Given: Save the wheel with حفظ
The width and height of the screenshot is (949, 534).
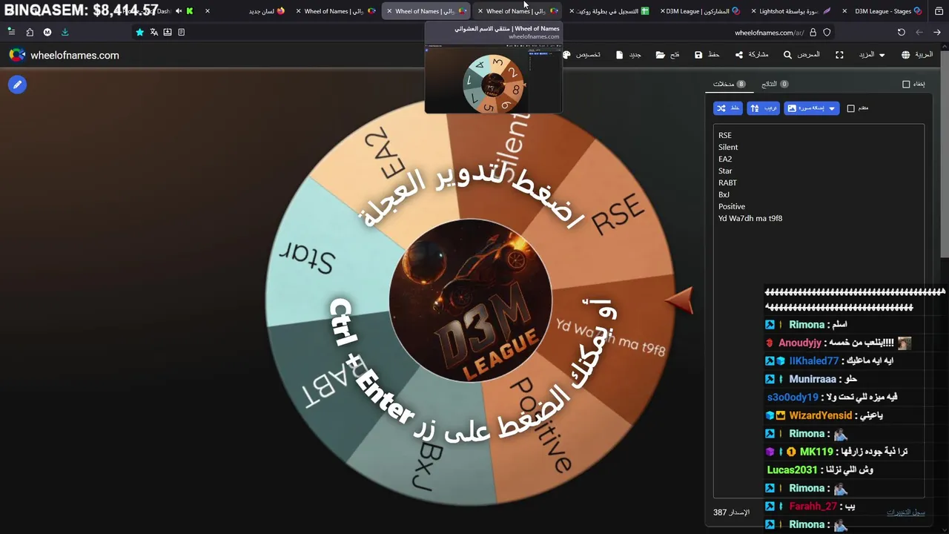Looking at the screenshot, I should [x=707, y=55].
